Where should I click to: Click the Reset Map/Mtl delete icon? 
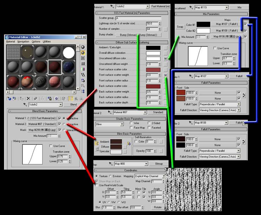pyautogui.click(x=28, y=99)
